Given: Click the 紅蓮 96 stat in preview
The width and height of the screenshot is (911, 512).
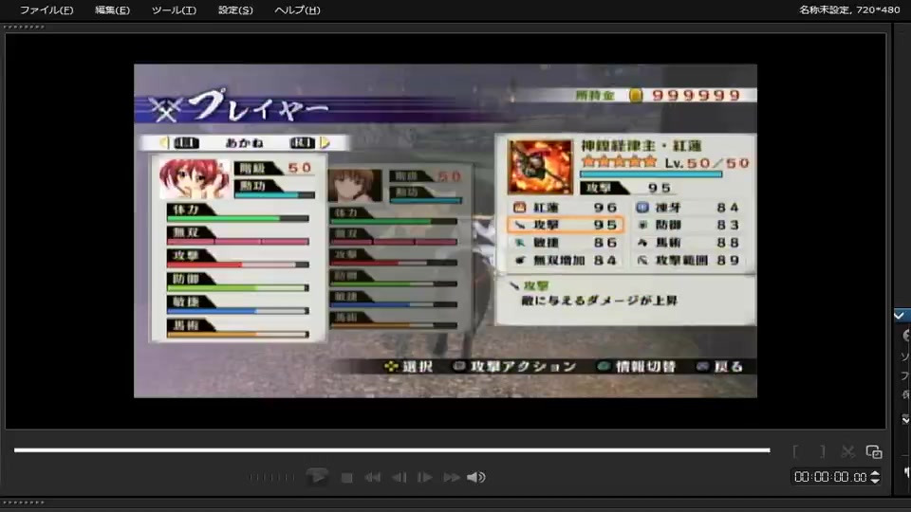Looking at the screenshot, I should [566, 208].
